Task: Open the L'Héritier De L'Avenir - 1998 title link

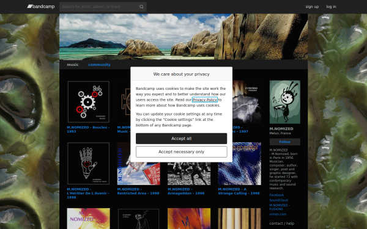Action: 88,193
